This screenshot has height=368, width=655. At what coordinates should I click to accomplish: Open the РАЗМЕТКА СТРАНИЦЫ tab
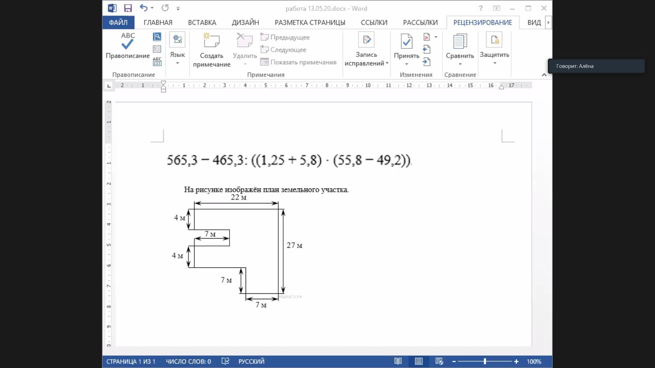tap(310, 22)
